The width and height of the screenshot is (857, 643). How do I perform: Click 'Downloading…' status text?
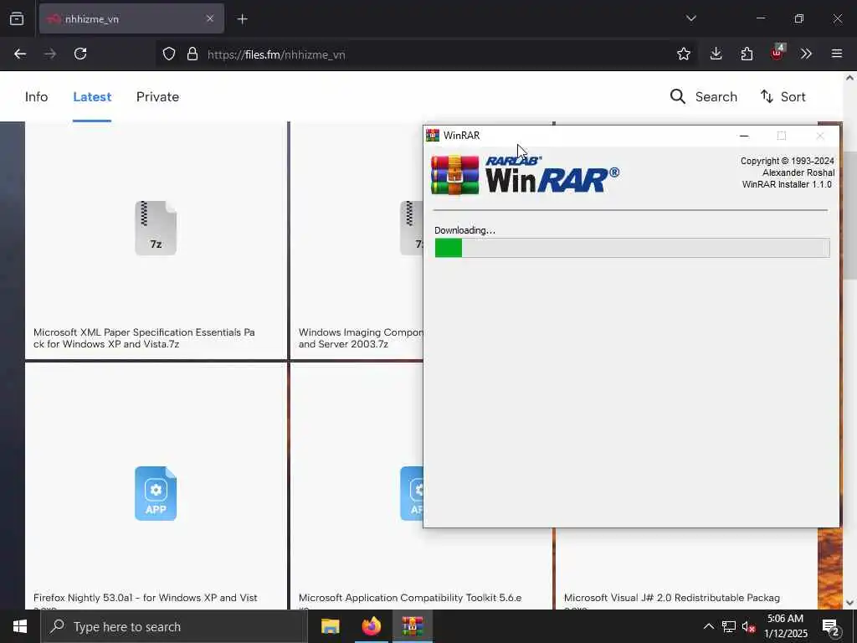(464, 230)
